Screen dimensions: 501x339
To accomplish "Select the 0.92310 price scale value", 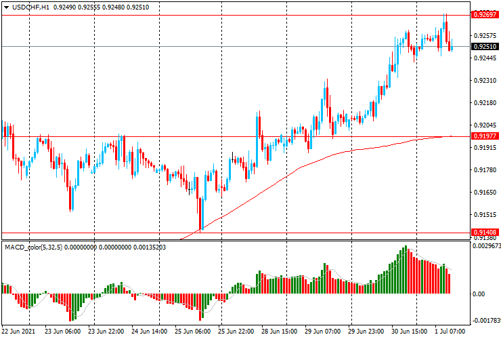I will tap(485, 81).
